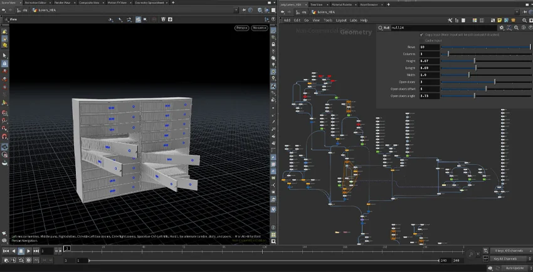Open the parameter gear settings dropdown
The image size is (533, 272).
(502, 28)
